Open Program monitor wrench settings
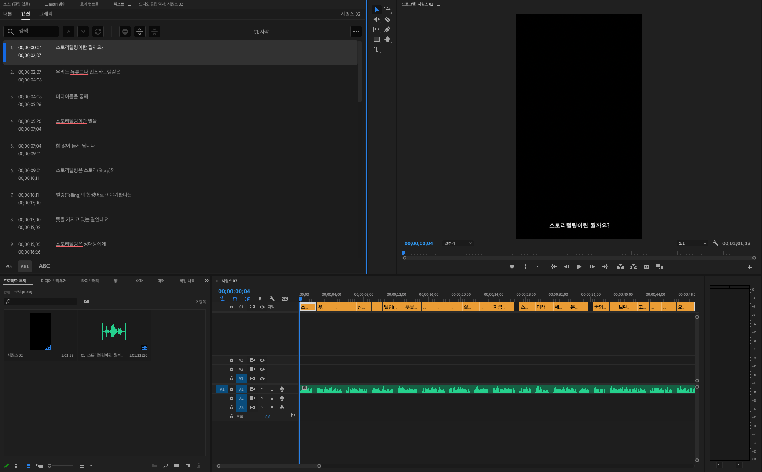 click(715, 243)
